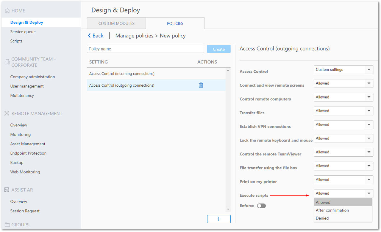Click the HOME section header
This screenshot has height=232, width=381.
18,11
